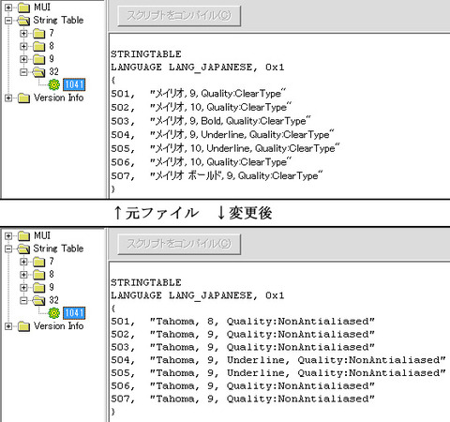
Task: Click the gear icon beside 1041 in top tree
Action: (54, 84)
